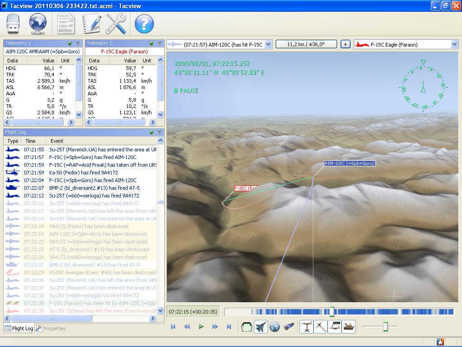Screen dimensions: 462x347
Task: Toggle the antenna tower display button
Action: coord(306,327)
